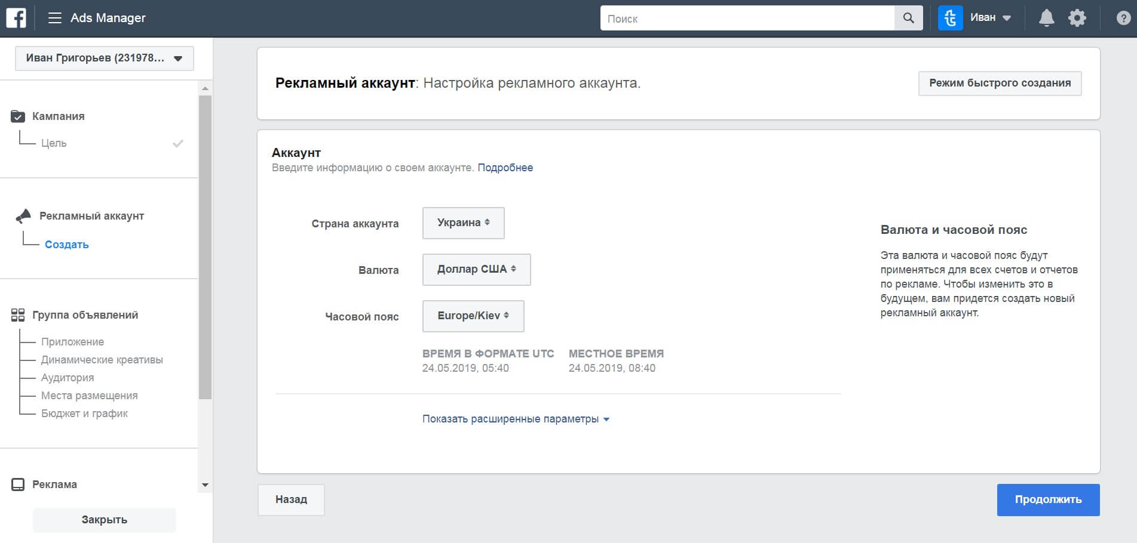The image size is (1137, 543).
Task: Click the Группа объявлений grid icon
Action: 18,315
